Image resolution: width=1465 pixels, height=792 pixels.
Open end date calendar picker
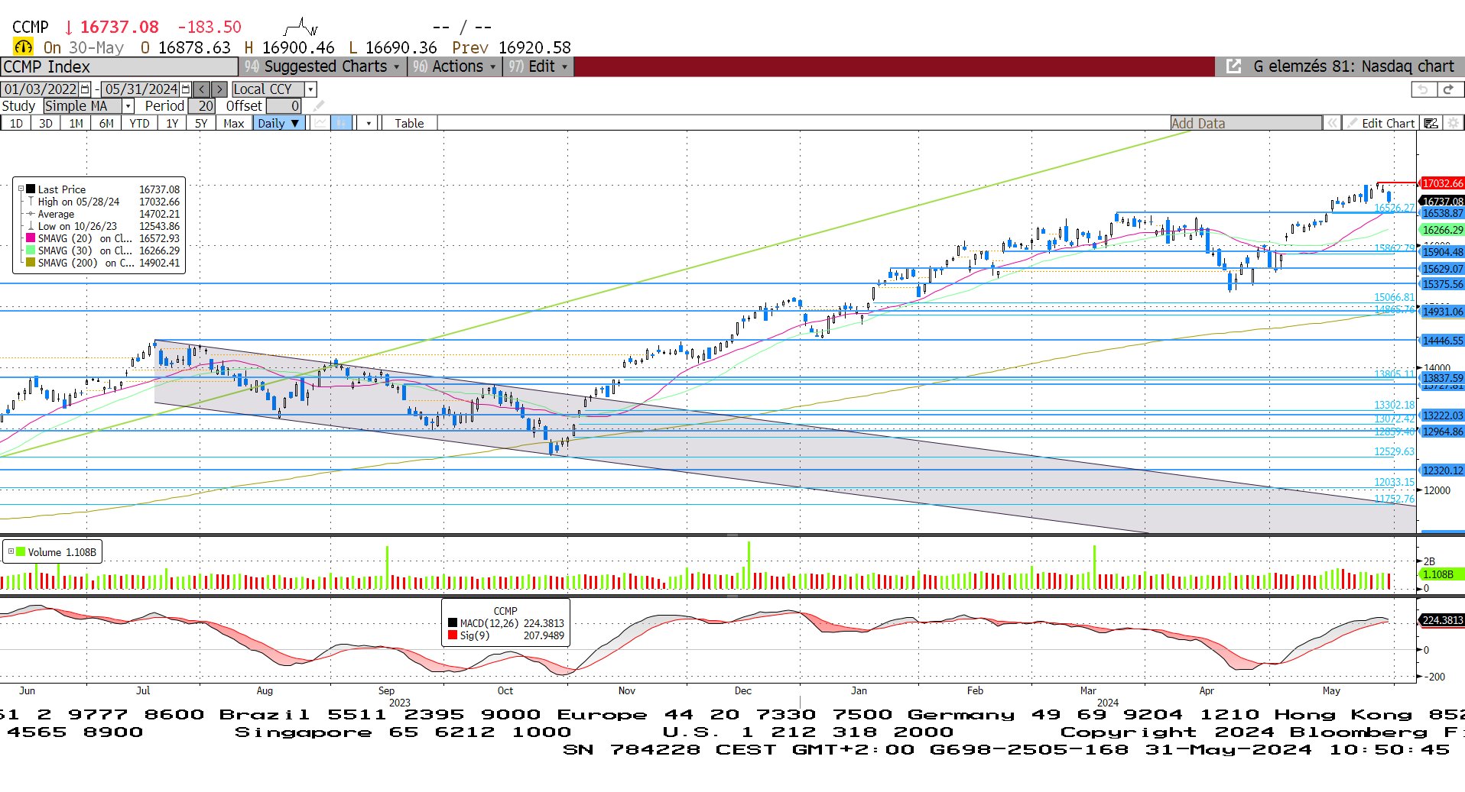tap(186, 89)
